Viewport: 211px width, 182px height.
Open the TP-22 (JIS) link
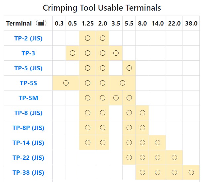pyautogui.click(x=28, y=157)
